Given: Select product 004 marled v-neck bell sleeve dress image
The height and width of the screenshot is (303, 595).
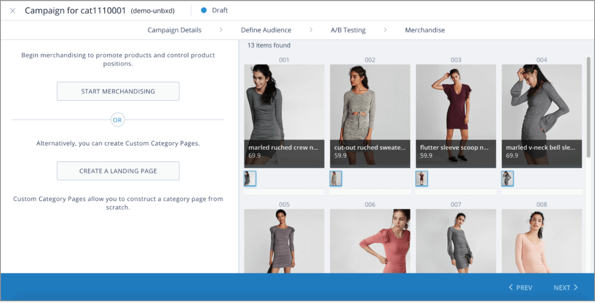Looking at the screenshot, I should click(x=542, y=116).
